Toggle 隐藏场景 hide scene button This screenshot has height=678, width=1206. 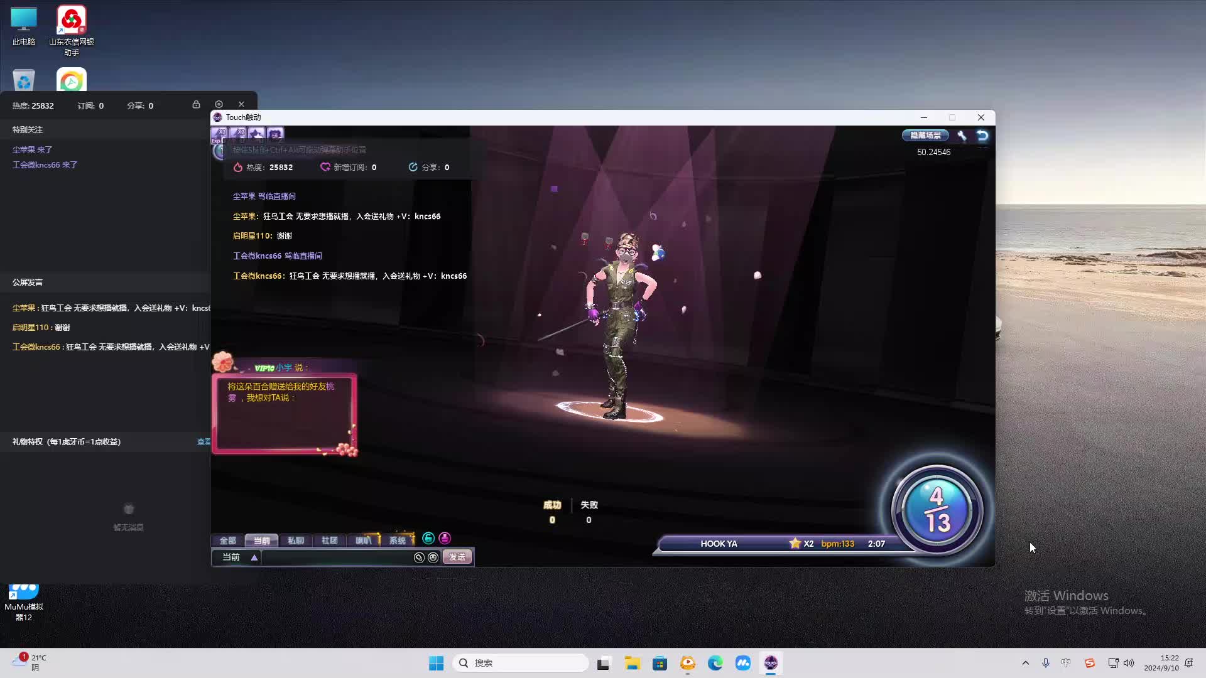pyautogui.click(x=925, y=136)
